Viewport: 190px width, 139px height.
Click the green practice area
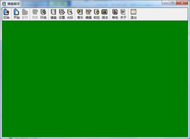(95, 79)
